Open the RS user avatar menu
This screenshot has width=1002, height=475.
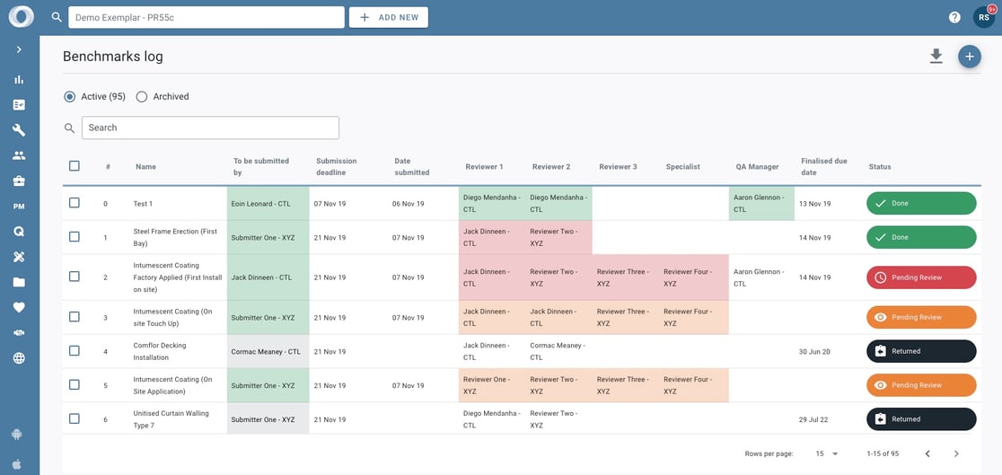984,17
